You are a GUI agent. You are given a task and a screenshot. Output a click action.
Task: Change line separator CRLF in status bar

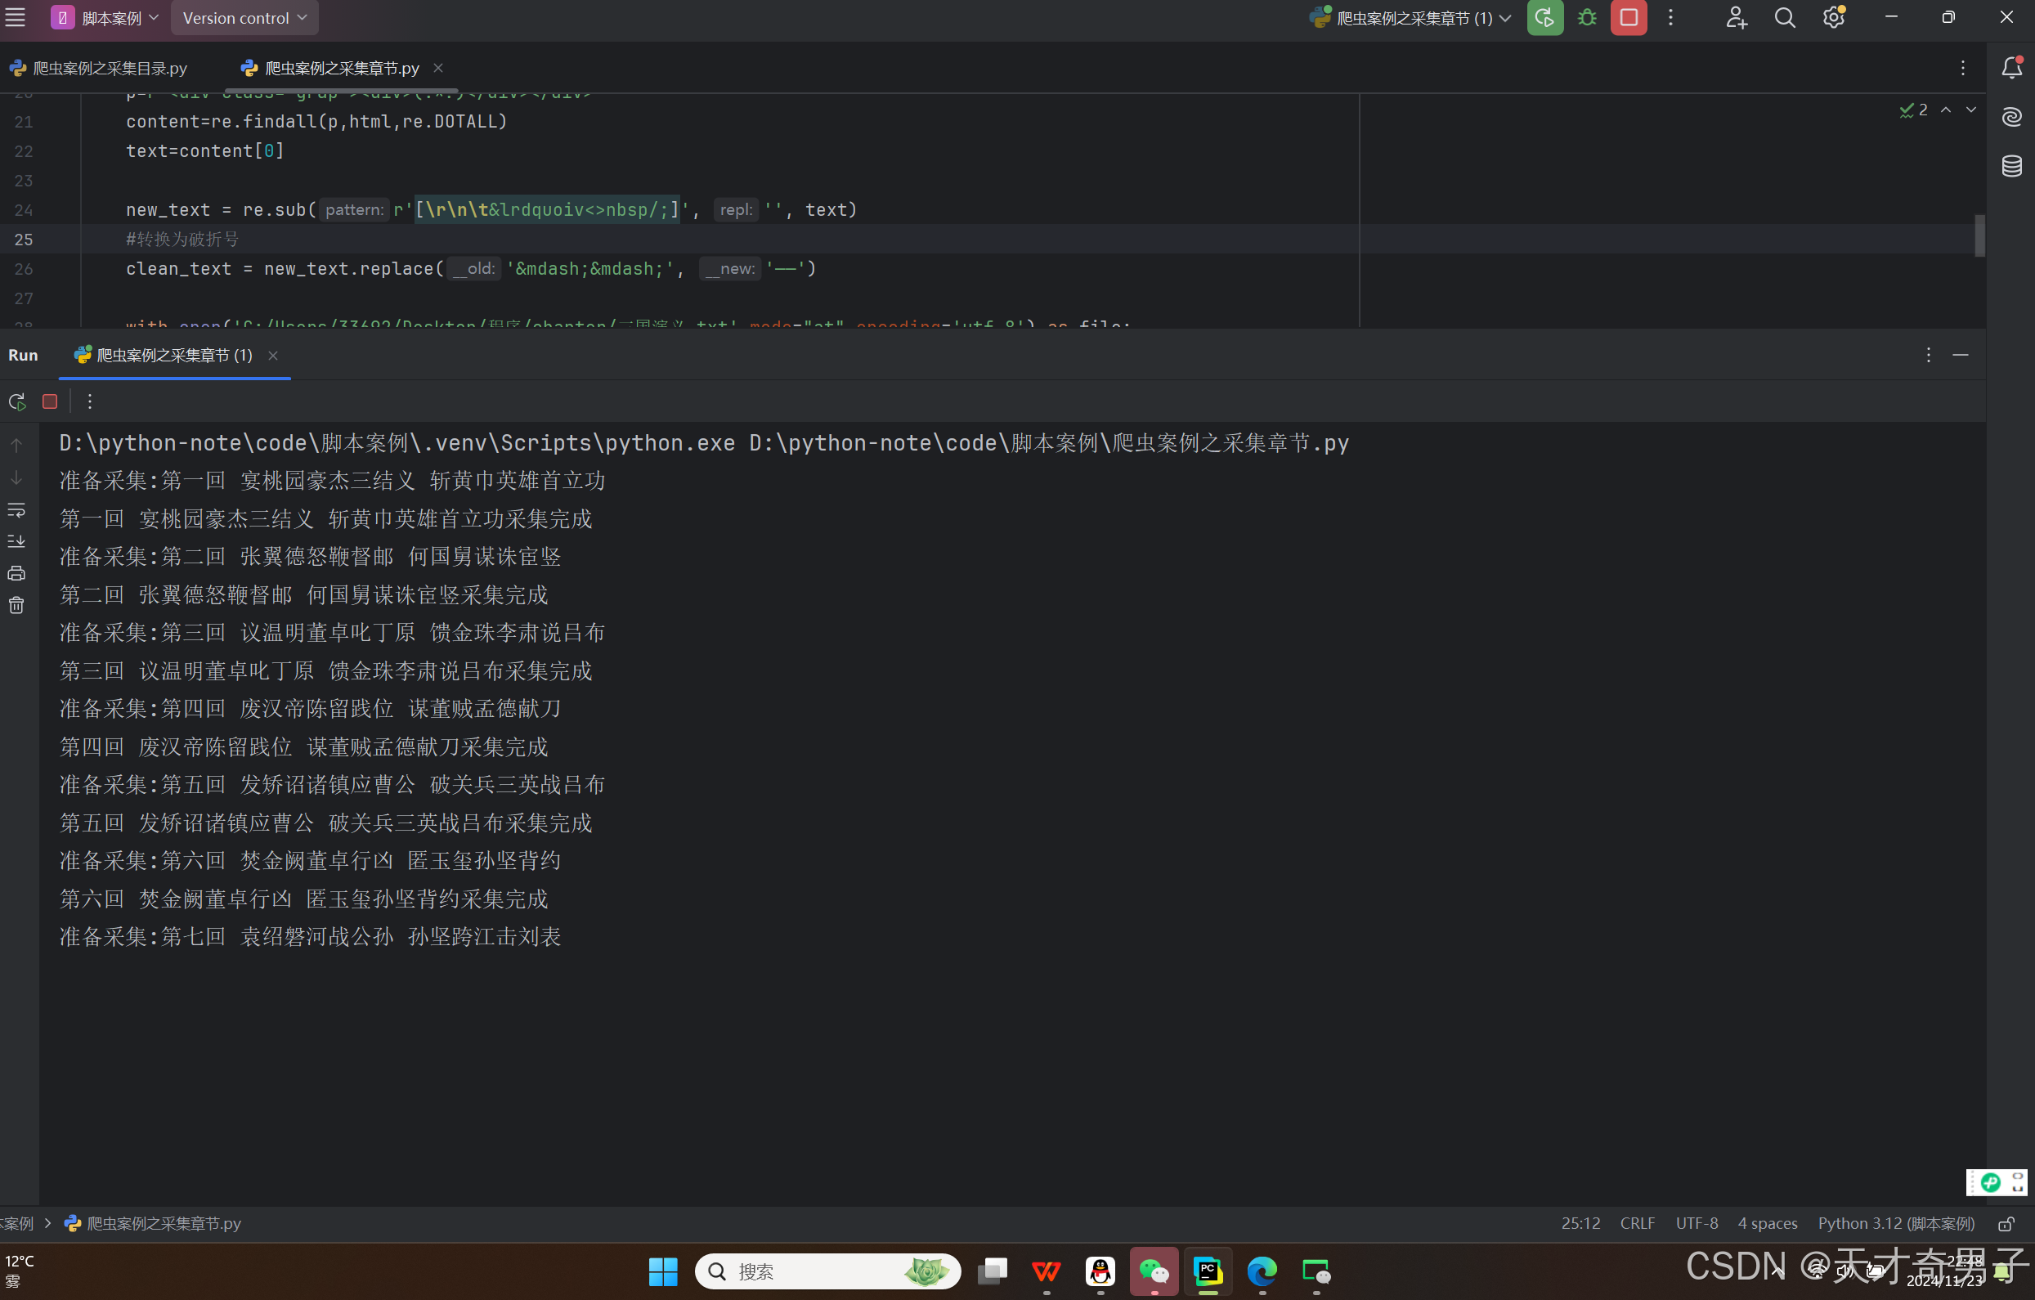1637,1223
